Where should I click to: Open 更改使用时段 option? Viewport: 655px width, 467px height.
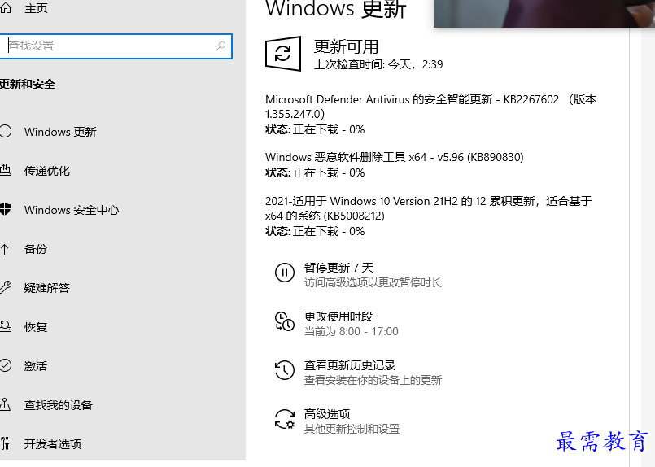tap(338, 316)
